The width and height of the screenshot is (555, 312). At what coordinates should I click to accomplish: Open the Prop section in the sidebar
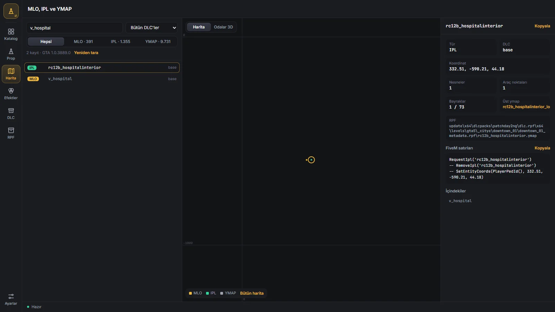pyautogui.click(x=11, y=54)
